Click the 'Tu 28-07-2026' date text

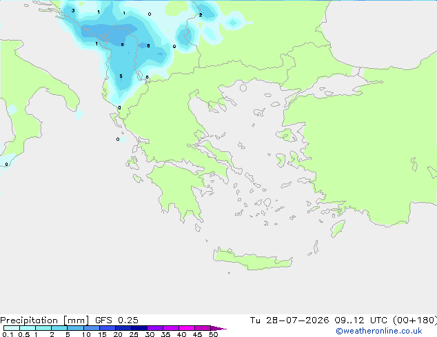point(289,320)
